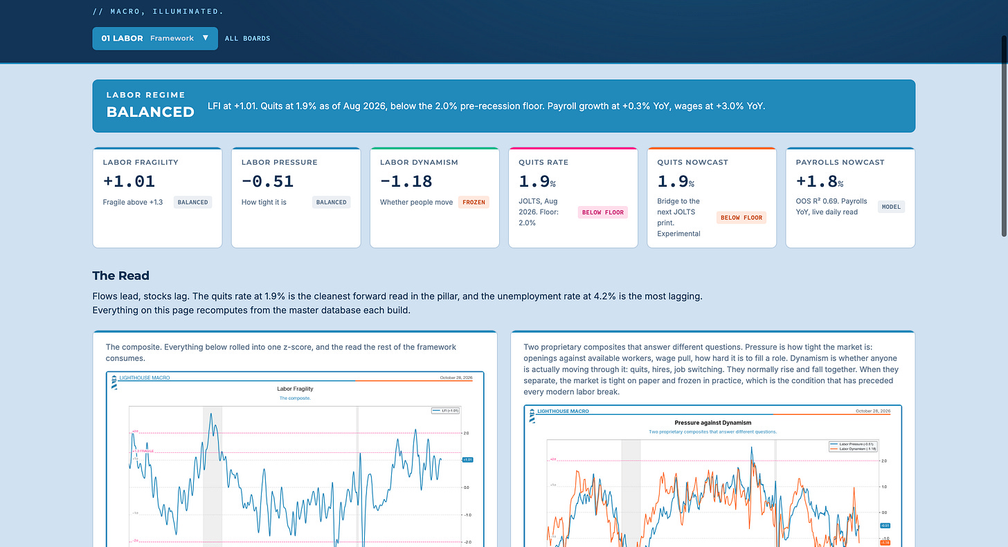This screenshot has height=547, width=1008.
Task: Click "Whether people move" description text
Action: [416, 202]
